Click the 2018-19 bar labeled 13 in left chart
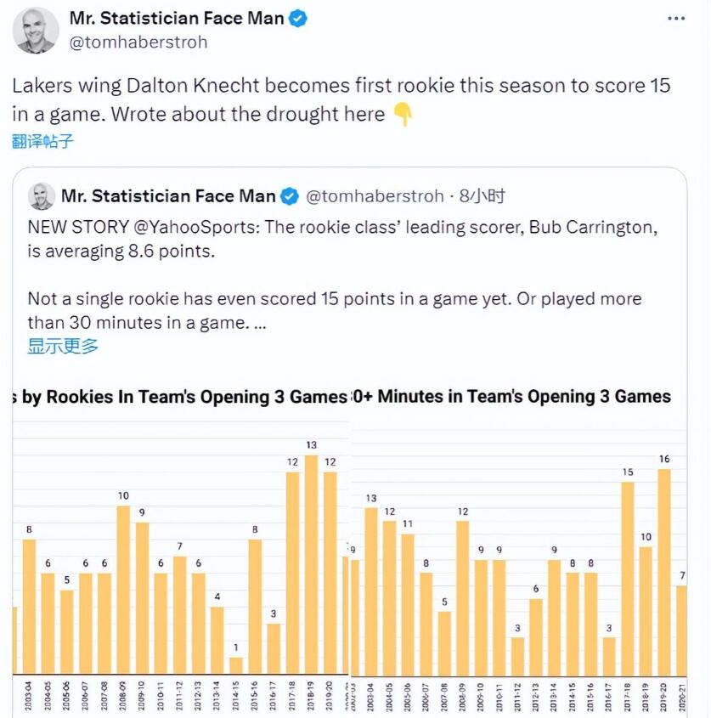Viewport: 711px width, 718px height. click(312, 565)
